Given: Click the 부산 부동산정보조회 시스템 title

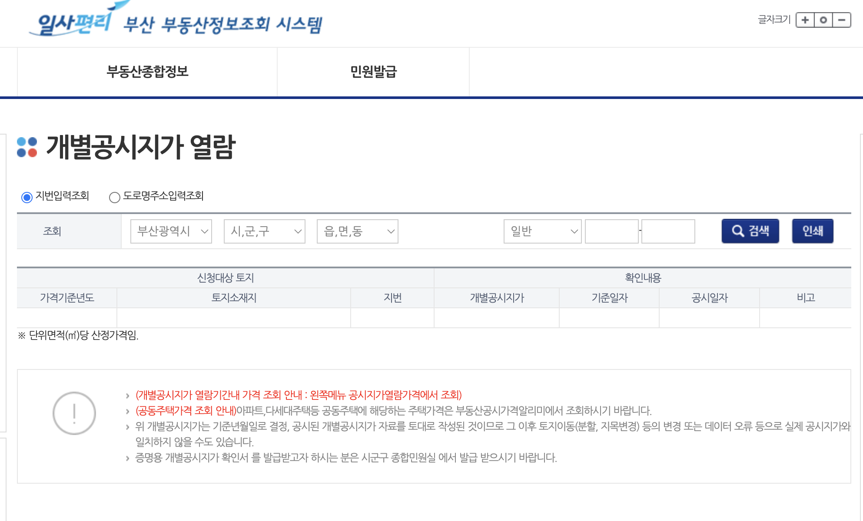Looking at the screenshot, I should (223, 25).
